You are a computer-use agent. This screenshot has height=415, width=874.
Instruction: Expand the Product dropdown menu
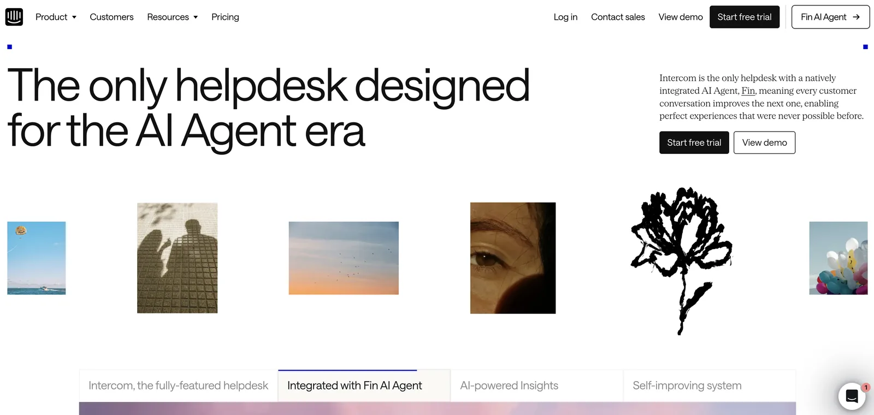[x=56, y=17]
